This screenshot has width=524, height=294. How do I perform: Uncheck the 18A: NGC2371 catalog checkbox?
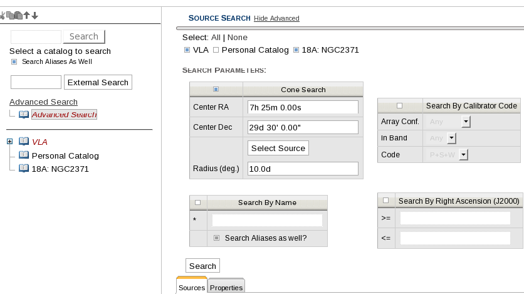pyautogui.click(x=296, y=50)
